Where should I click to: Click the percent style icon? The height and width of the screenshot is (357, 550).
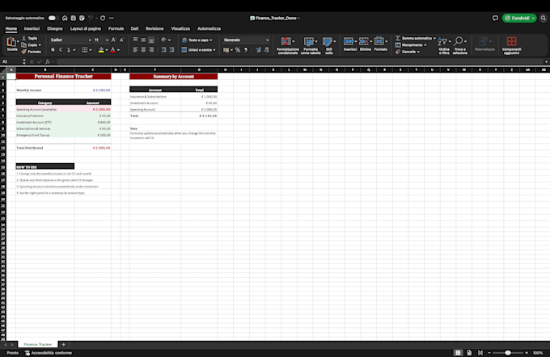coord(238,50)
